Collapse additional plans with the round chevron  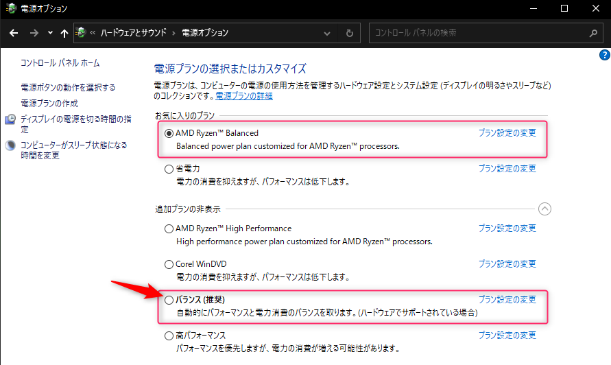pyautogui.click(x=544, y=209)
